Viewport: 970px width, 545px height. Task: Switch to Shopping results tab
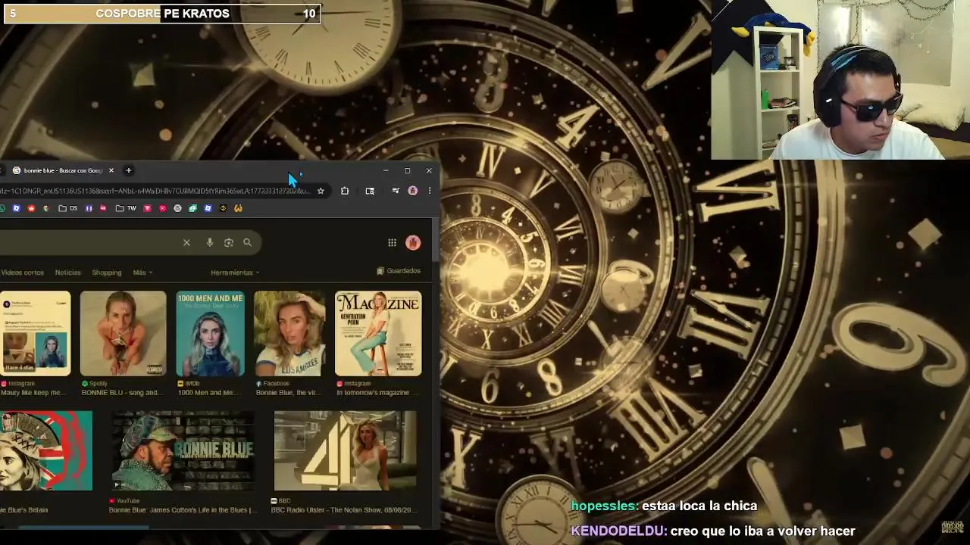[x=107, y=272]
